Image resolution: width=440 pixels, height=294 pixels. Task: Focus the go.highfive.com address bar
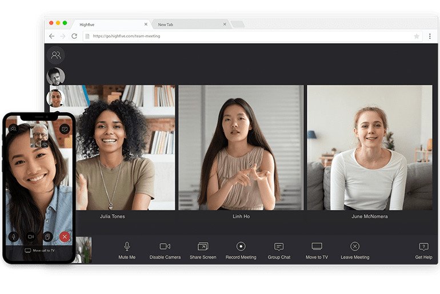(x=253, y=36)
